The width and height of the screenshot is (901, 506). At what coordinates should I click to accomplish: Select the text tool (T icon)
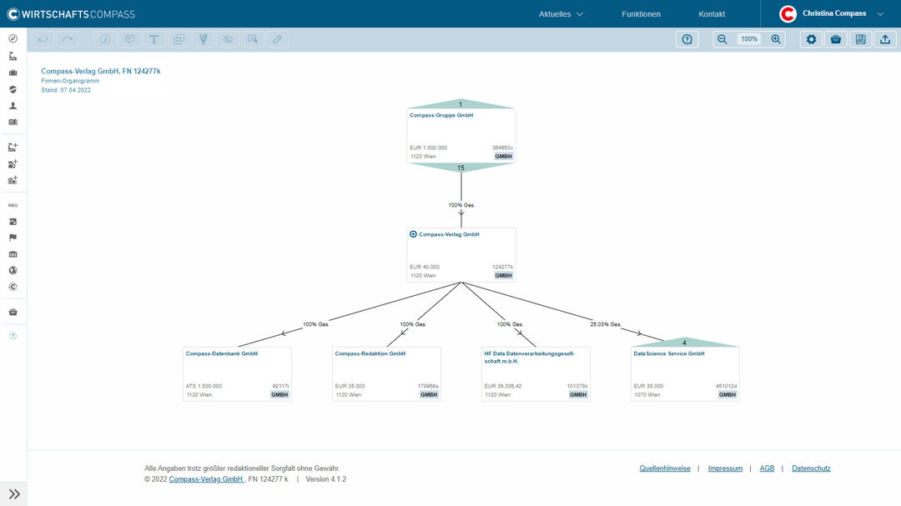coord(154,39)
